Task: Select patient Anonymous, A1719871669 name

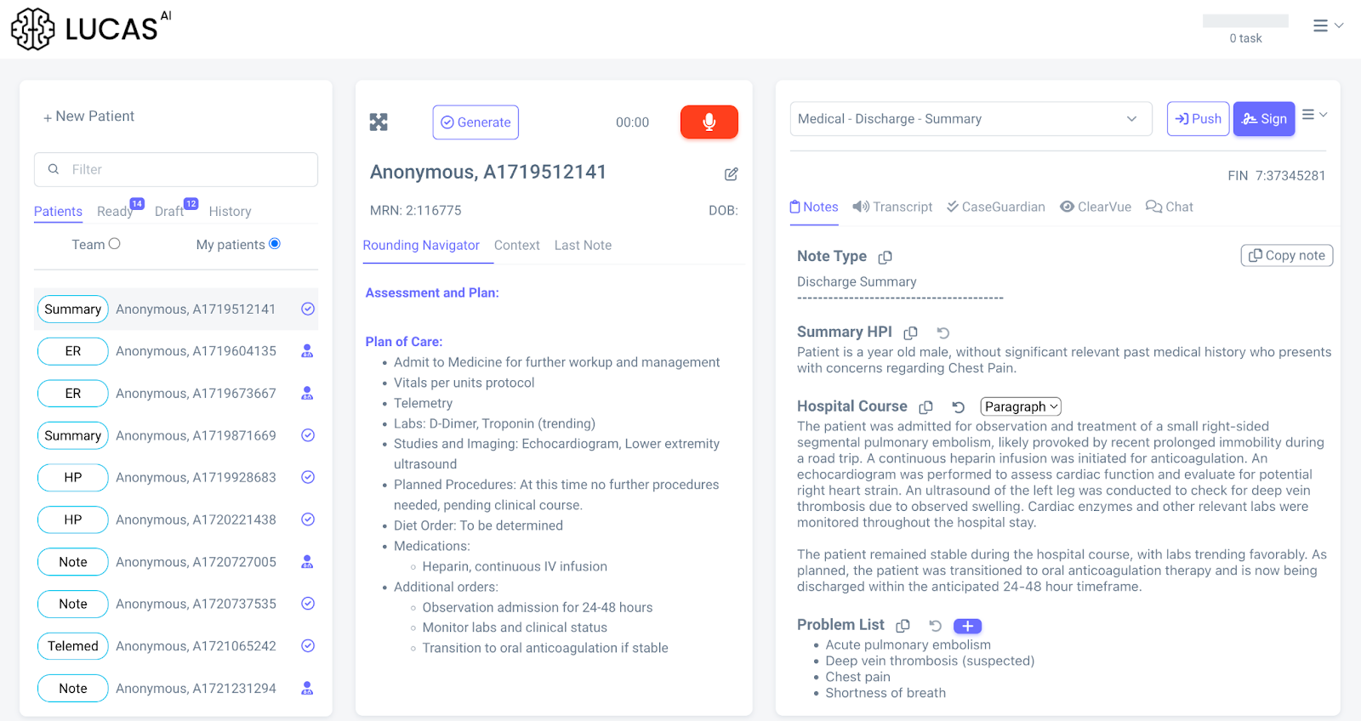Action: tap(196, 435)
